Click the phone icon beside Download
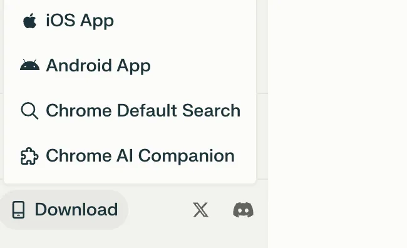The height and width of the screenshot is (248, 407). (19, 210)
